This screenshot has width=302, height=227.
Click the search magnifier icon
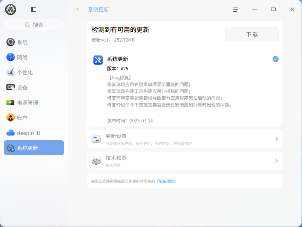coord(28,25)
